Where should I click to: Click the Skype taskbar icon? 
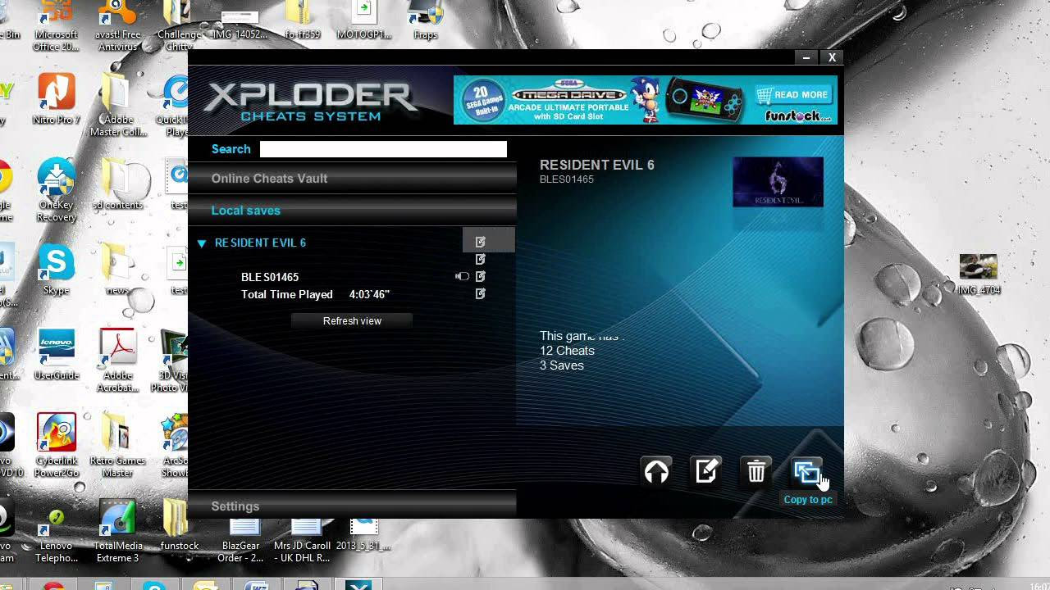point(154,585)
